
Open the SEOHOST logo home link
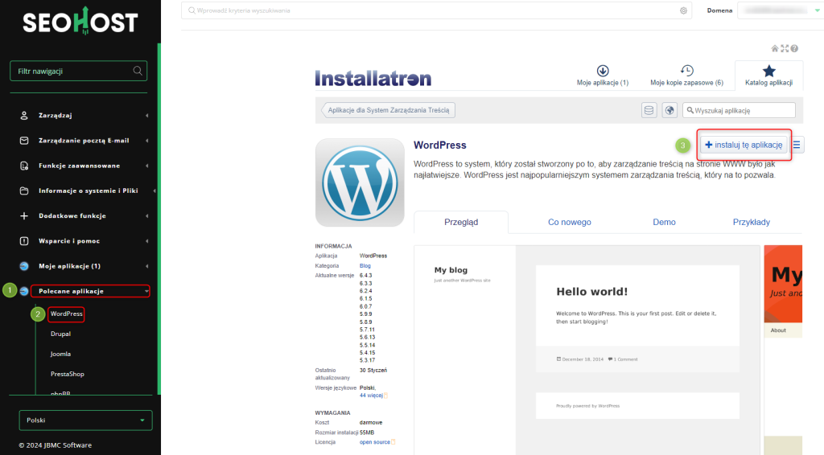point(80,22)
